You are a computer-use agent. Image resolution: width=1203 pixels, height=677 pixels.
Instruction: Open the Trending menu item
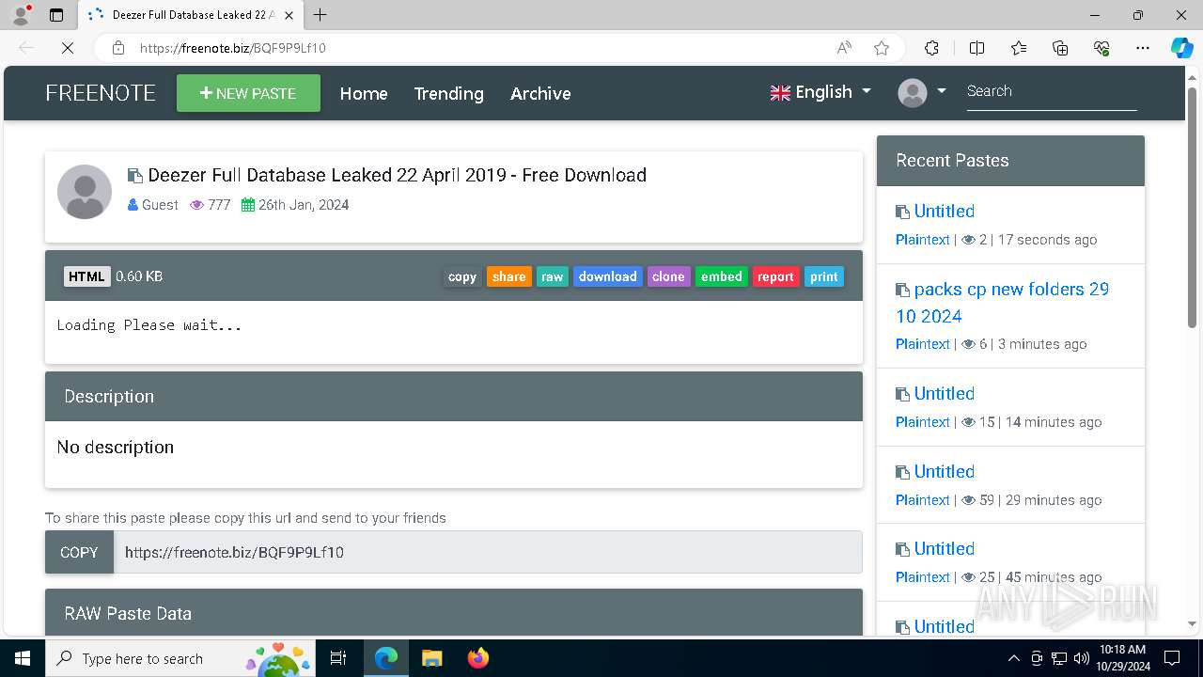tap(448, 93)
